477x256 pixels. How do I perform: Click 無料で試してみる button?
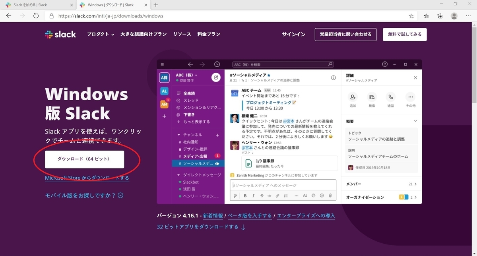pyautogui.click(x=405, y=34)
